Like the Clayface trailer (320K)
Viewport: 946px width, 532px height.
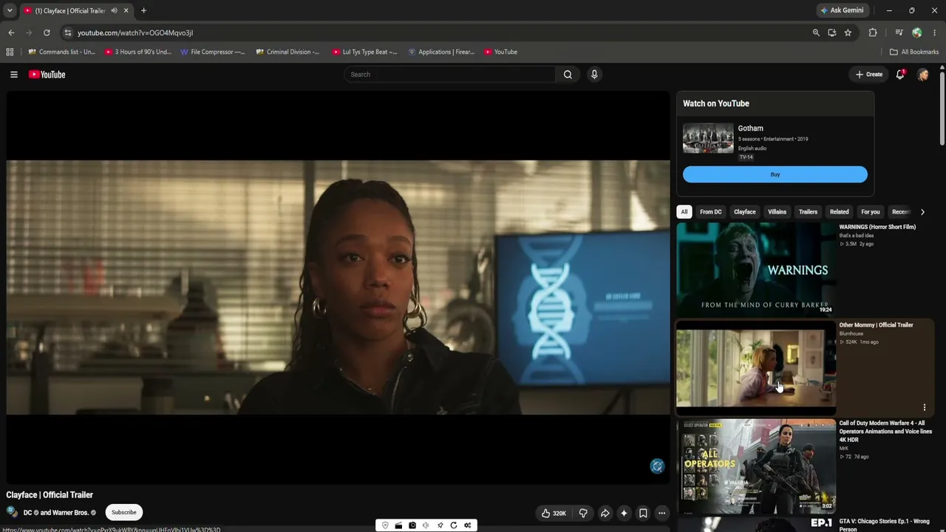click(554, 514)
